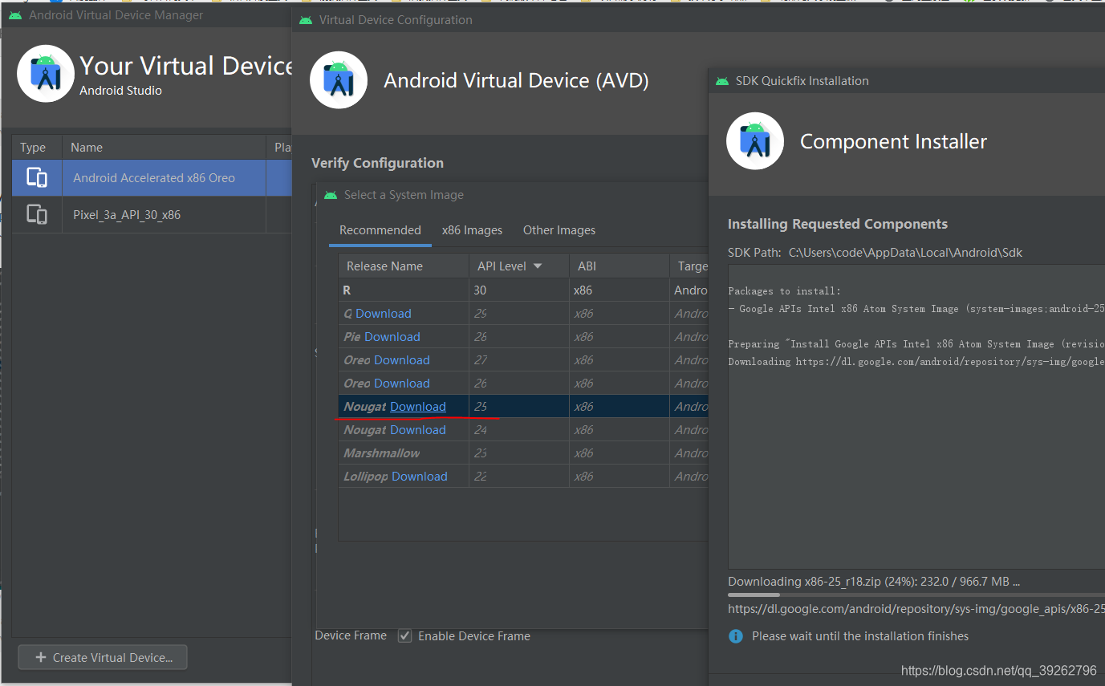
Task: Download Nougat API 25 image
Action: (417, 407)
